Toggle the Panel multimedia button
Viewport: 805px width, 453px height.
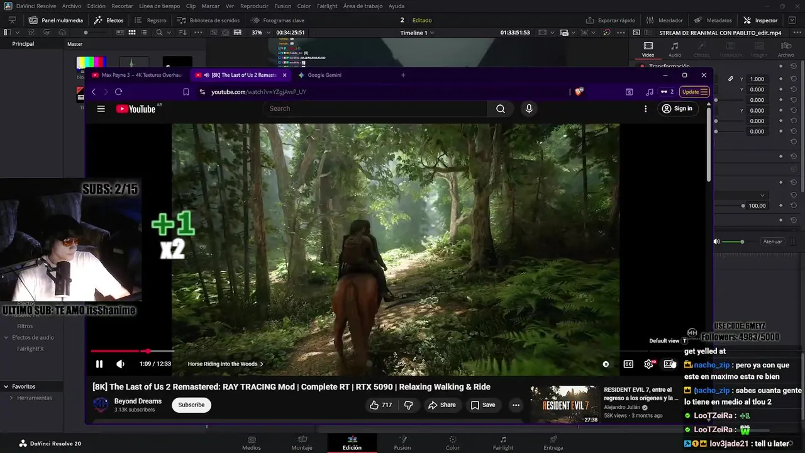coord(55,20)
